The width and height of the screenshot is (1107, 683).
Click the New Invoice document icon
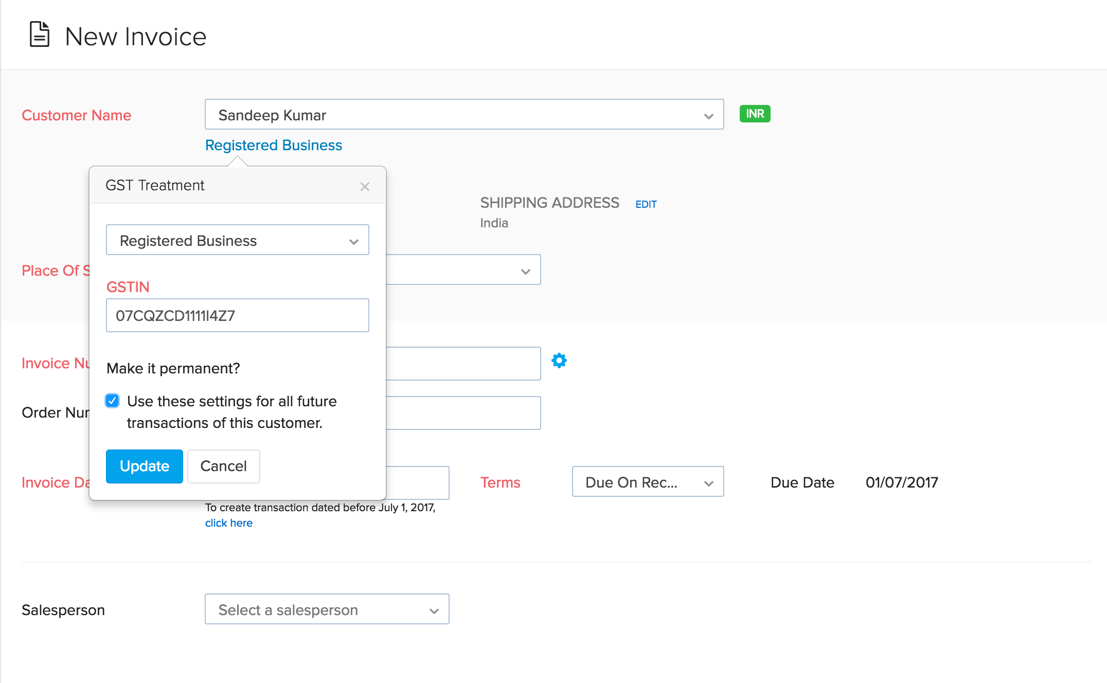40,35
